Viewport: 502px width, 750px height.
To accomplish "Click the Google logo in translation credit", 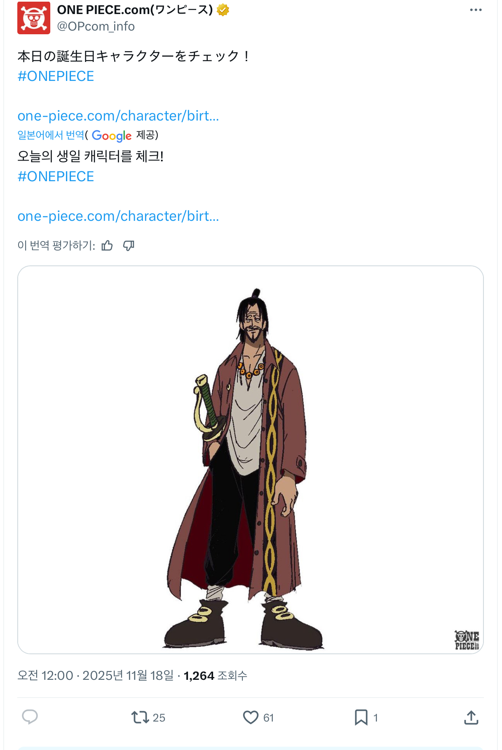I will coord(112,135).
